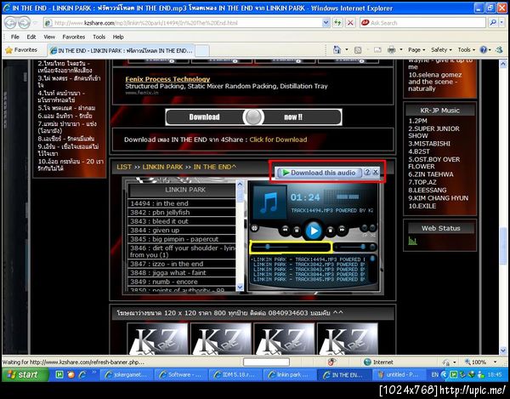Click the stop button in the audio player
510x399 pixels.
(x=330, y=230)
